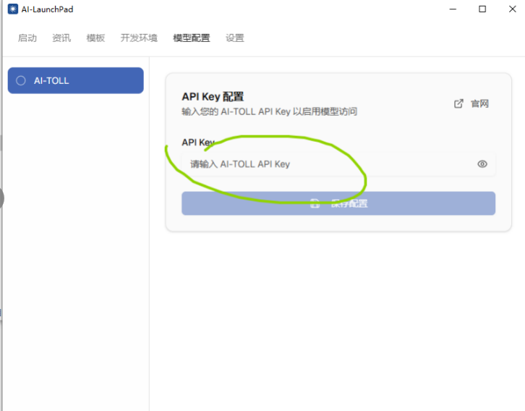Click the AI-LaunchPad window title text
Screen dimensions: 525x411
(x=47, y=9)
